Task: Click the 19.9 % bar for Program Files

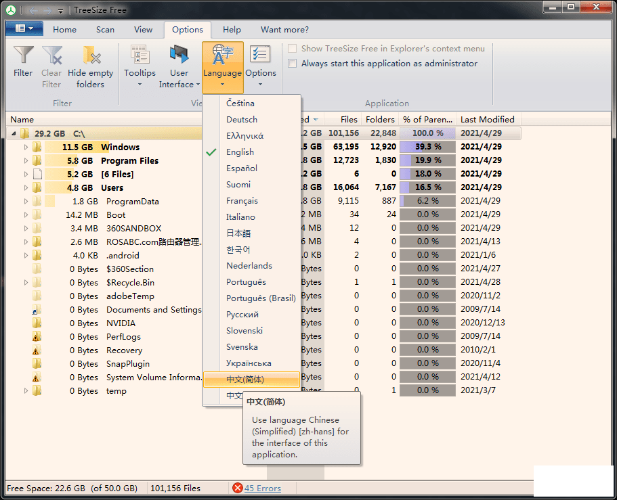Action: click(428, 160)
